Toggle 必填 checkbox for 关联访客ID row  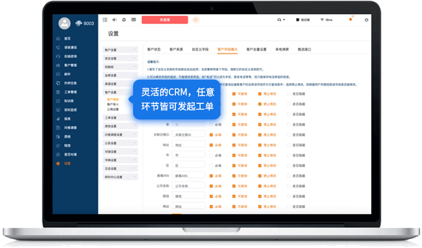(x=211, y=135)
